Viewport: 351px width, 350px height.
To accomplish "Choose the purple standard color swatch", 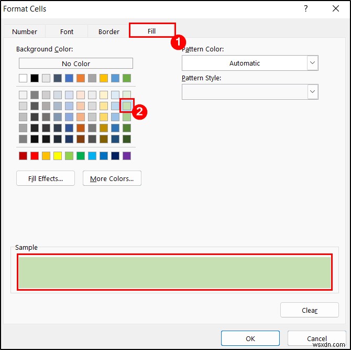I will pyautogui.click(x=127, y=156).
